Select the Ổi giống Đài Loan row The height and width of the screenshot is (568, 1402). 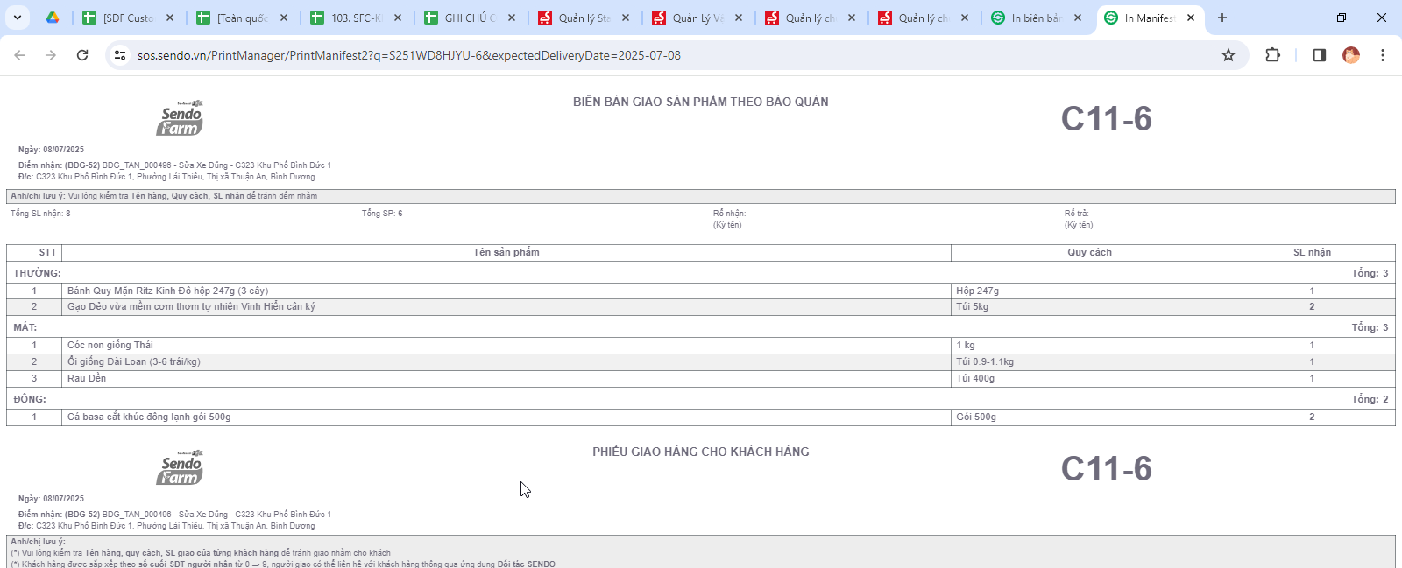pyautogui.click(x=701, y=361)
